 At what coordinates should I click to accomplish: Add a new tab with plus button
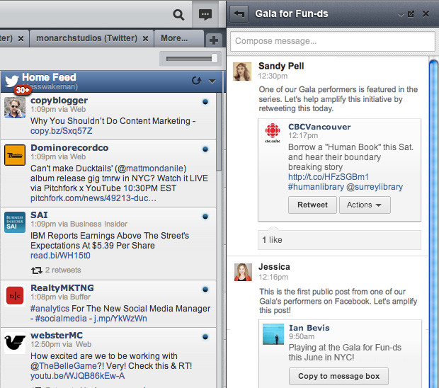point(214,40)
